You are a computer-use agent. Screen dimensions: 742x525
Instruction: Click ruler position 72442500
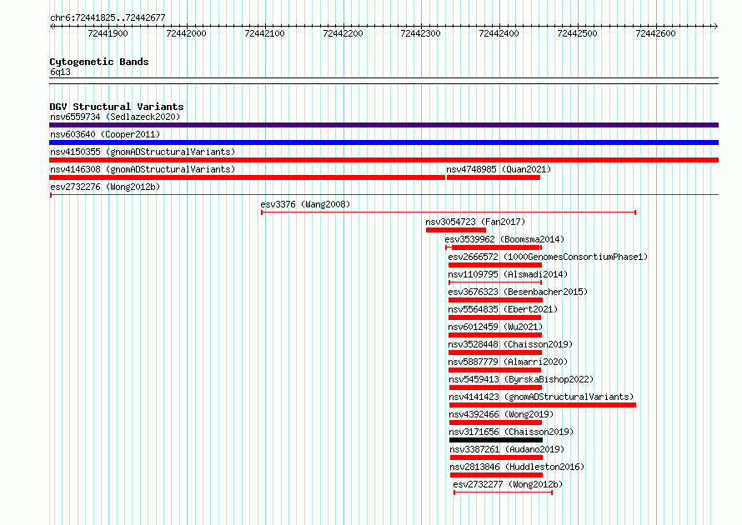(x=577, y=33)
